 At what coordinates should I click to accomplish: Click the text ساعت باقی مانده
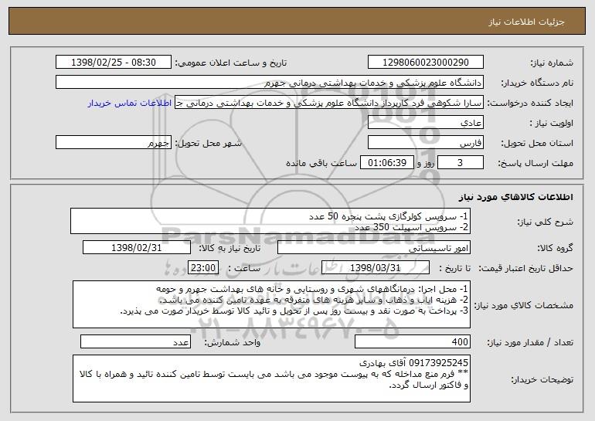[x=321, y=163]
